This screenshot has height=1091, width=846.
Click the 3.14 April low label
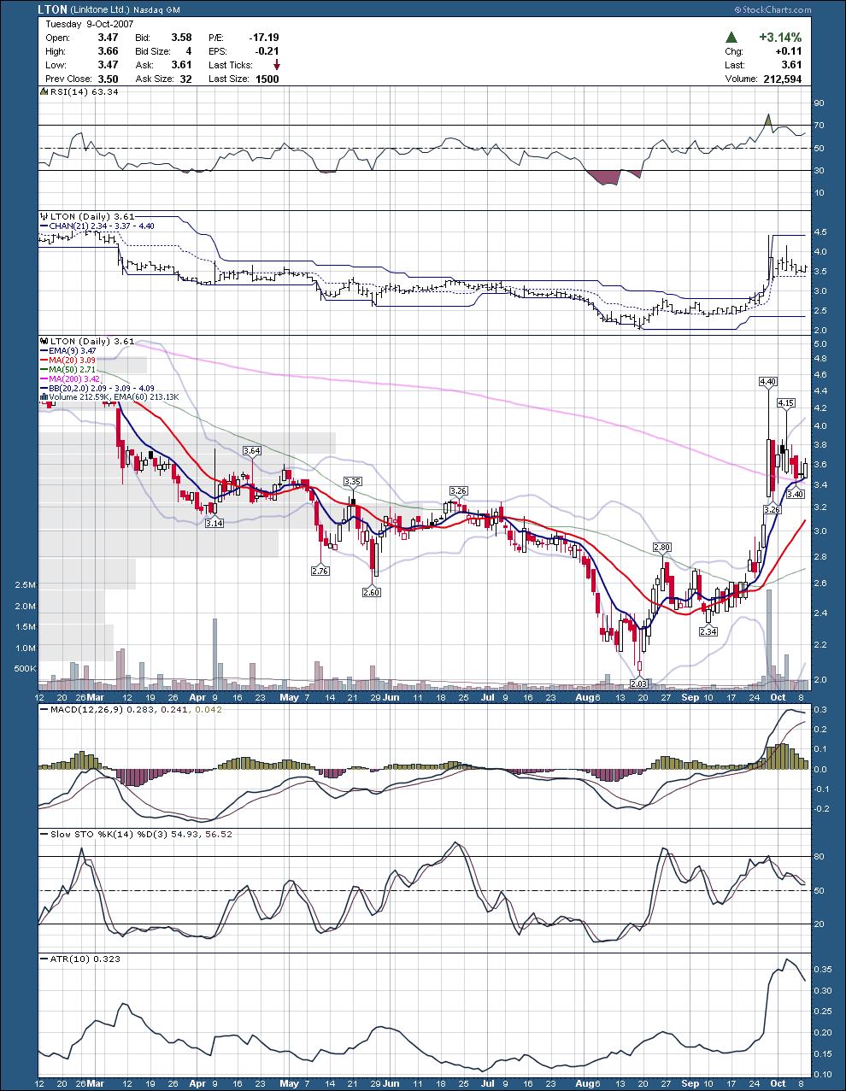pos(214,523)
